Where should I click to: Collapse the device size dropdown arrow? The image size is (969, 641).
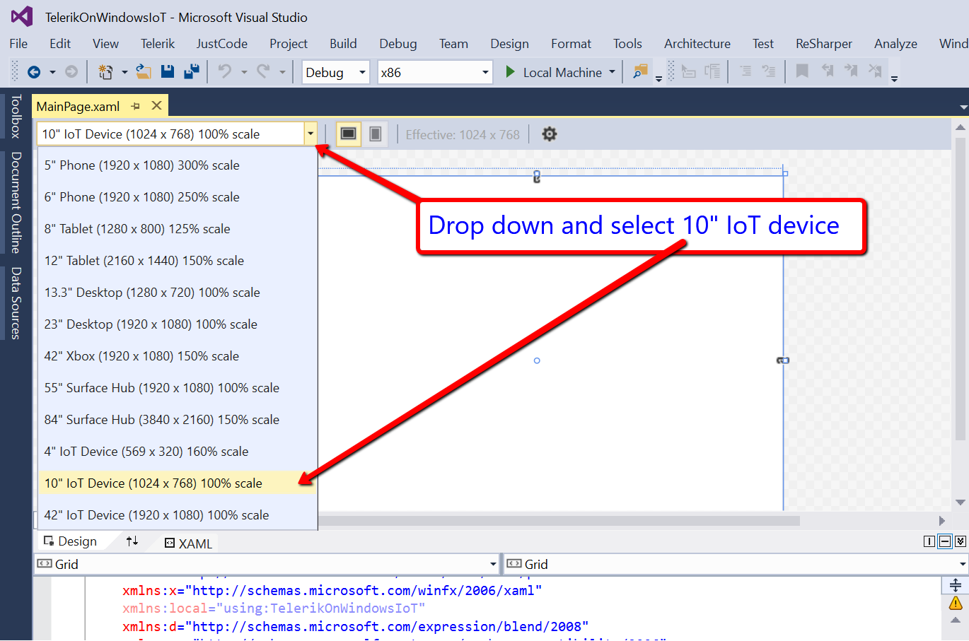click(x=310, y=134)
